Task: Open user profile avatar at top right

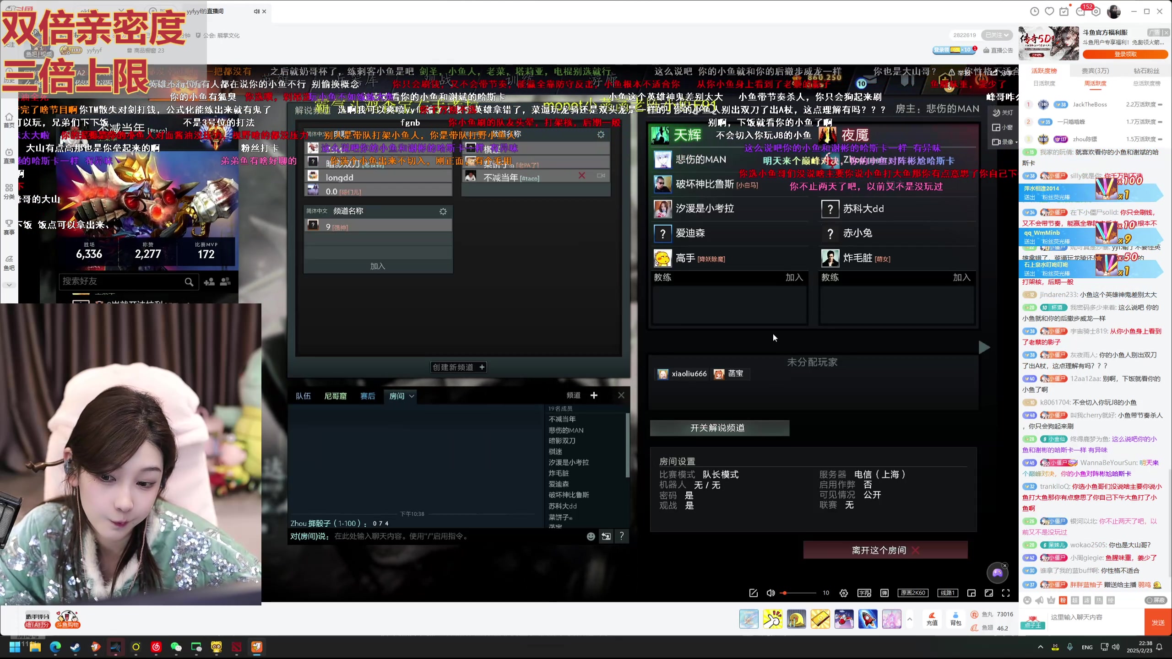Action: (x=1114, y=11)
